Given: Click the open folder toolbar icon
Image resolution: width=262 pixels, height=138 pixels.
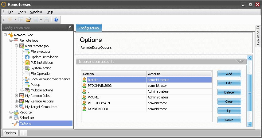Looking at the screenshot, I should pyautogui.click(x=28, y=20).
